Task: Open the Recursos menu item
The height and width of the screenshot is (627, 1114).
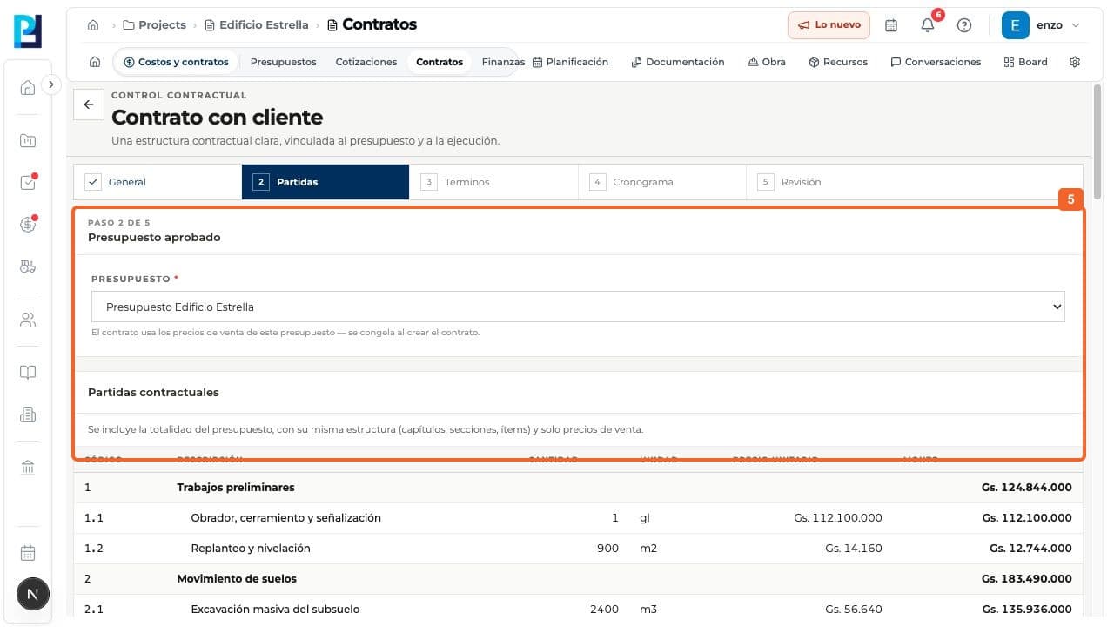Action: tap(838, 62)
